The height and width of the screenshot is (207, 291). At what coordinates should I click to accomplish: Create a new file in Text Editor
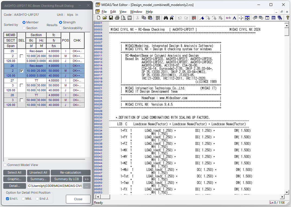click(x=98, y=18)
